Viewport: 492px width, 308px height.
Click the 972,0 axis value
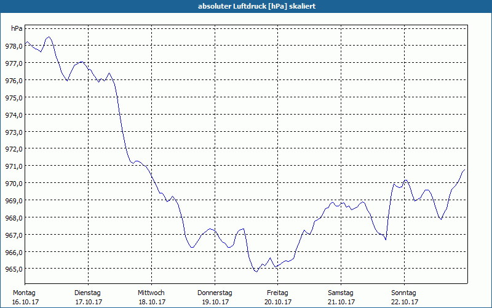point(14,149)
